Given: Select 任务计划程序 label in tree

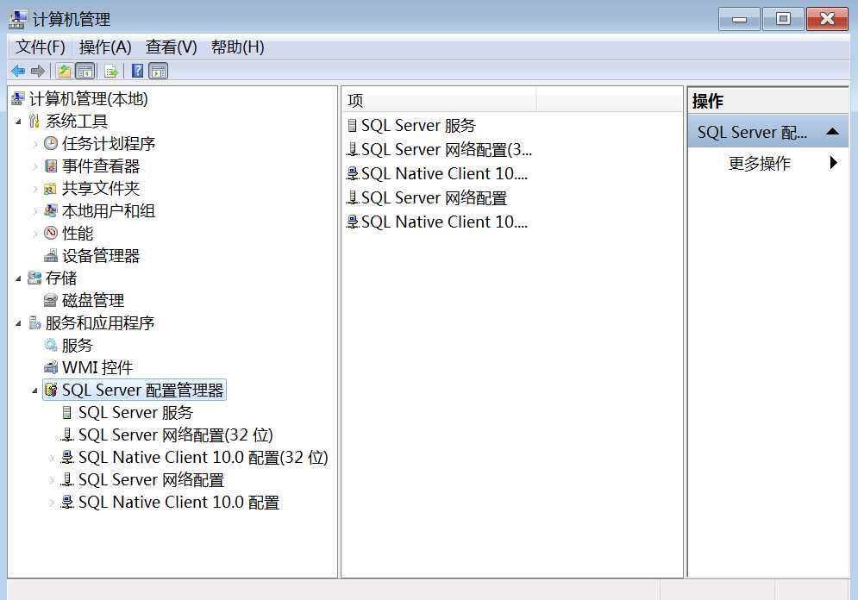Looking at the screenshot, I should coord(109,143).
